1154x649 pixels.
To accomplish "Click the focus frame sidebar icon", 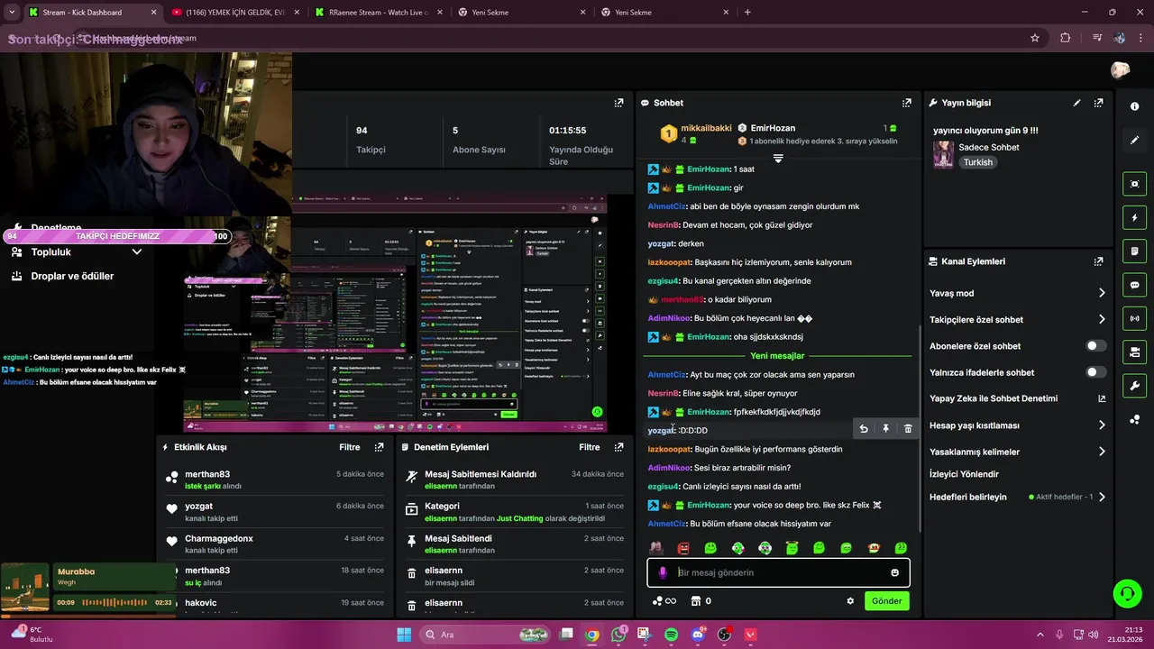I will 1134,184.
